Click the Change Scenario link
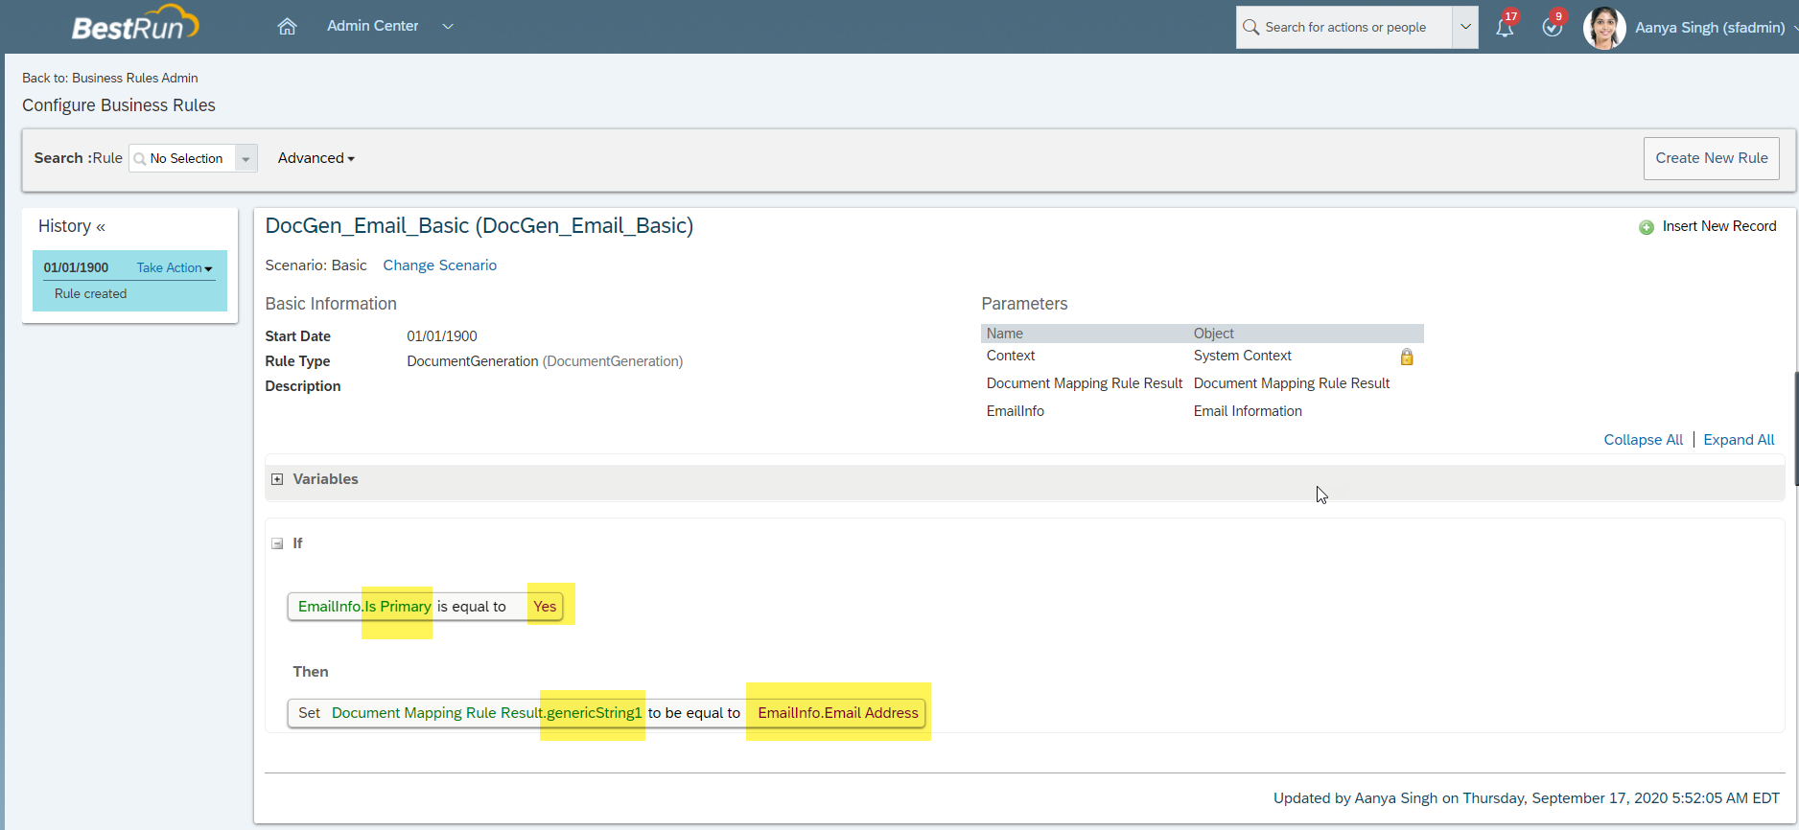The height and width of the screenshot is (830, 1799). [439, 265]
